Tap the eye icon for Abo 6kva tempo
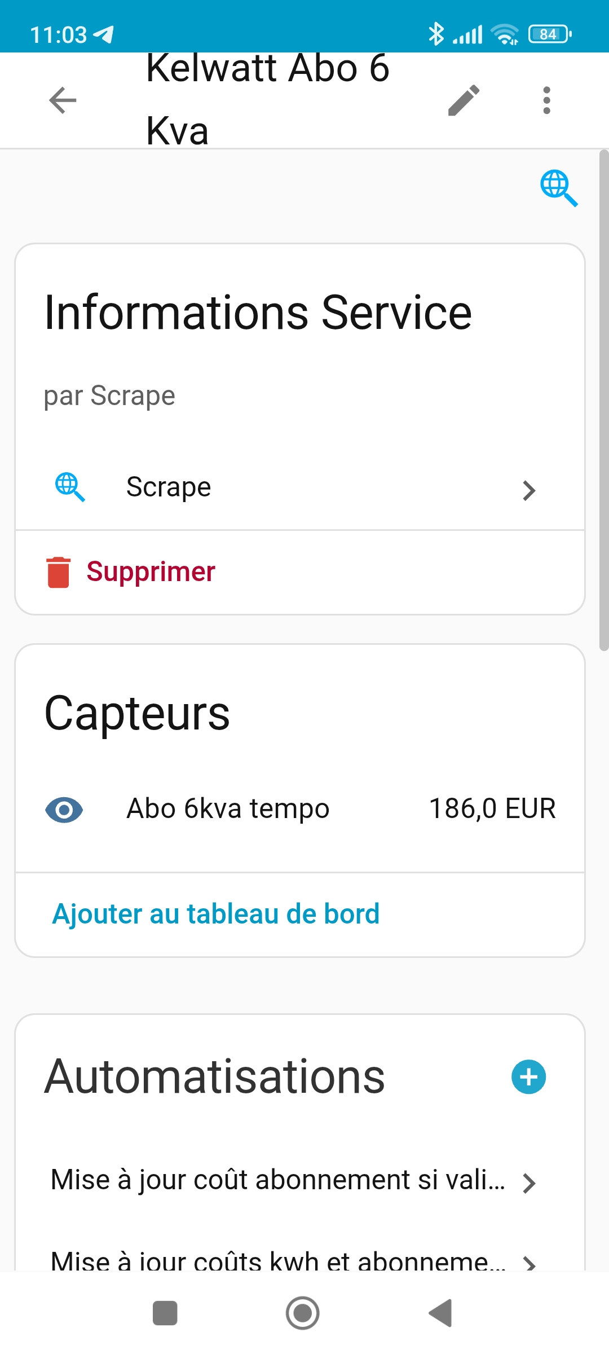Image resolution: width=609 pixels, height=1354 pixels. click(64, 810)
